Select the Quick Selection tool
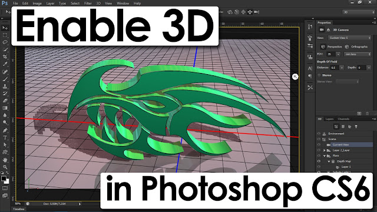The image size is (377, 212). (5, 49)
